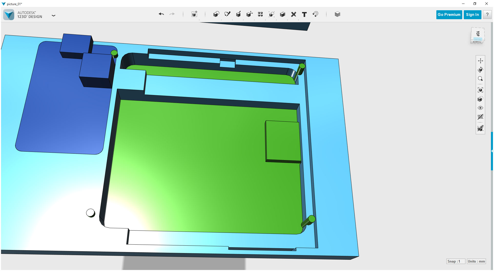
Task: Switch to the picture_01 document tab
Action: pos(14,4)
